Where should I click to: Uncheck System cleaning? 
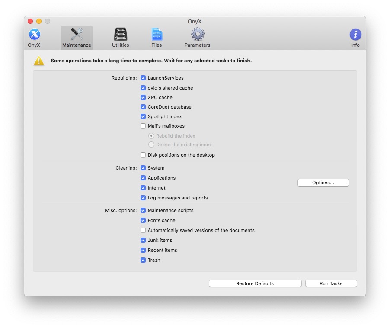coord(143,168)
